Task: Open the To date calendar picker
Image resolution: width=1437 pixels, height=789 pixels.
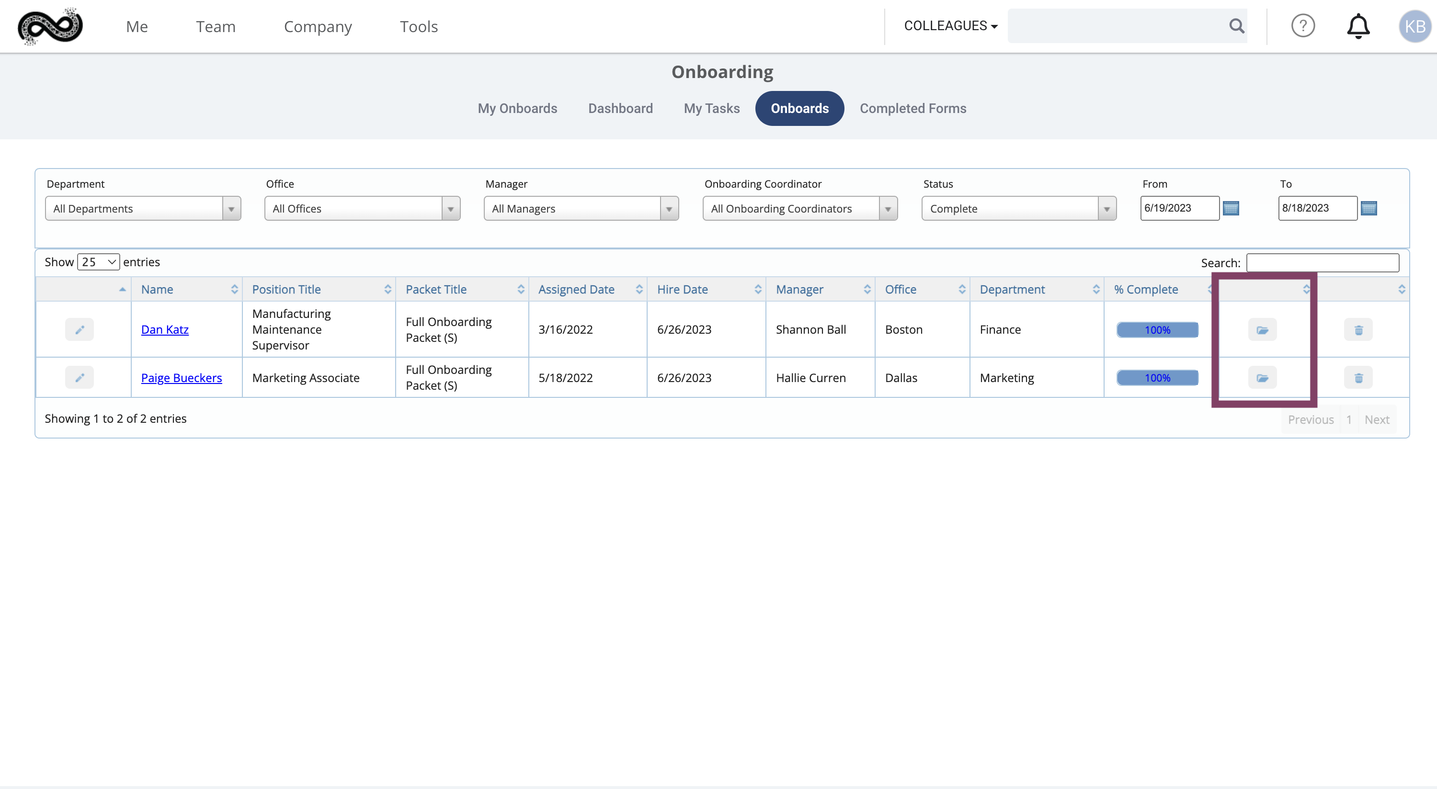Action: click(1369, 208)
